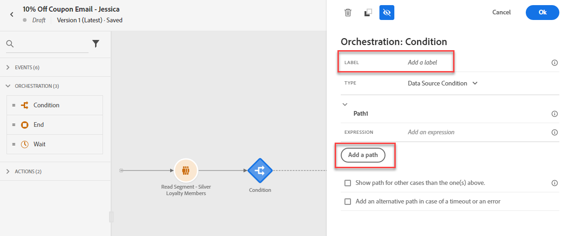
Task: Click the Cancel button
Action: point(502,13)
